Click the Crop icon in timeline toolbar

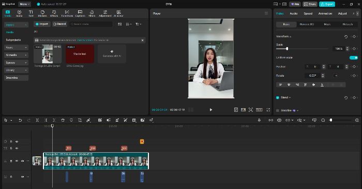click(80, 120)
